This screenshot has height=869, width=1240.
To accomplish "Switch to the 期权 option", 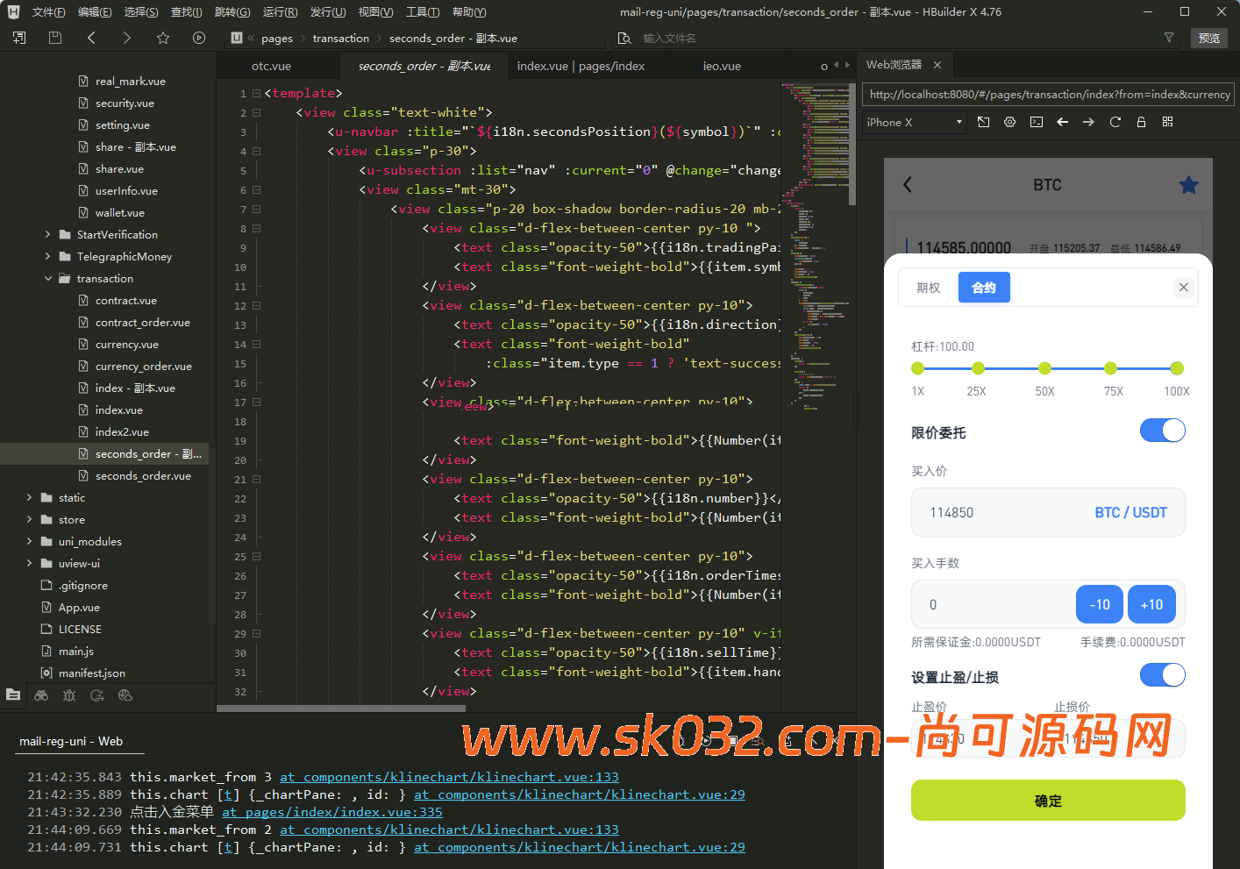I will click(x=928, y=287).
